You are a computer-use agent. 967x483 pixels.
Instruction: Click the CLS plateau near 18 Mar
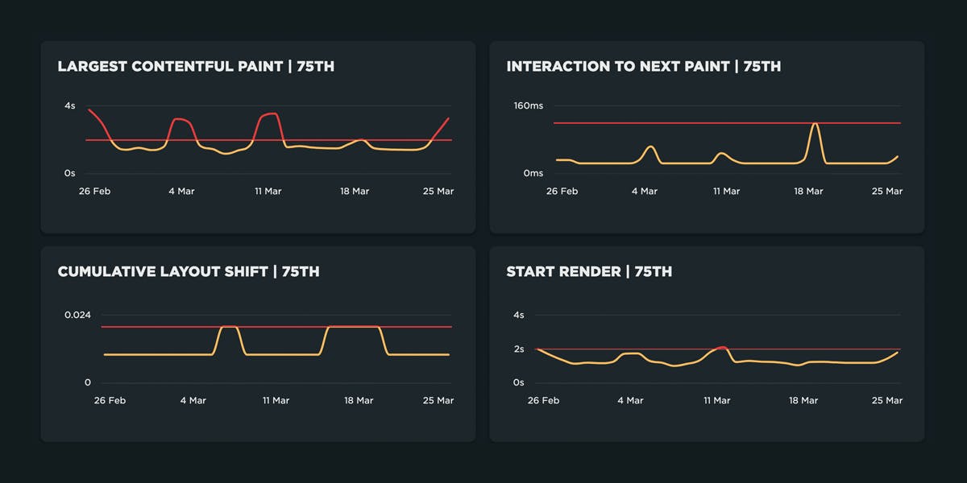[355, 326]
